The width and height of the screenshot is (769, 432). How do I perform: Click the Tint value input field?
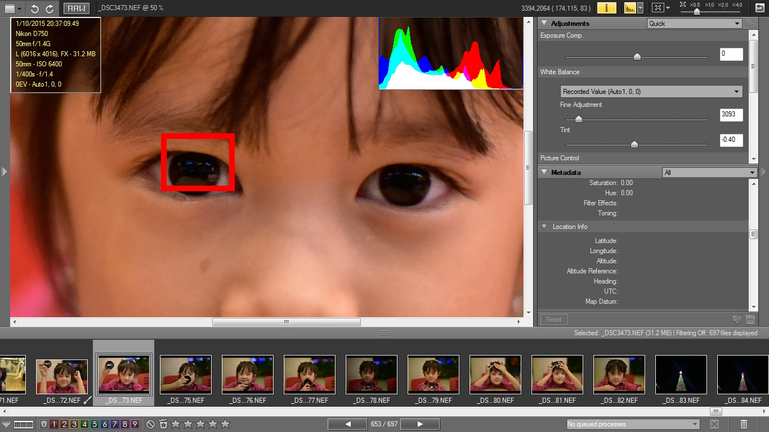pyautogui.click(x=731, y=140)
